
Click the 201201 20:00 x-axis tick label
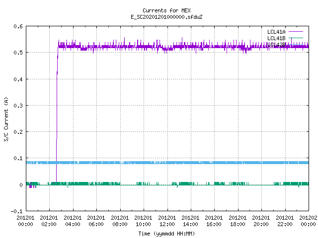click(x=261, y=221)
